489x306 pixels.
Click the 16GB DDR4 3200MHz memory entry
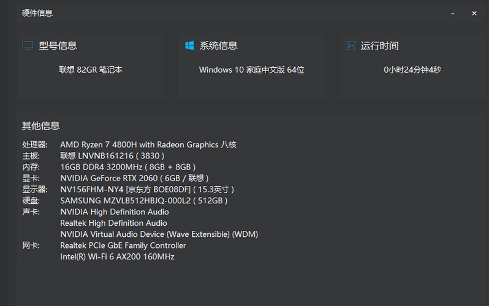click(x=128, y=167)
